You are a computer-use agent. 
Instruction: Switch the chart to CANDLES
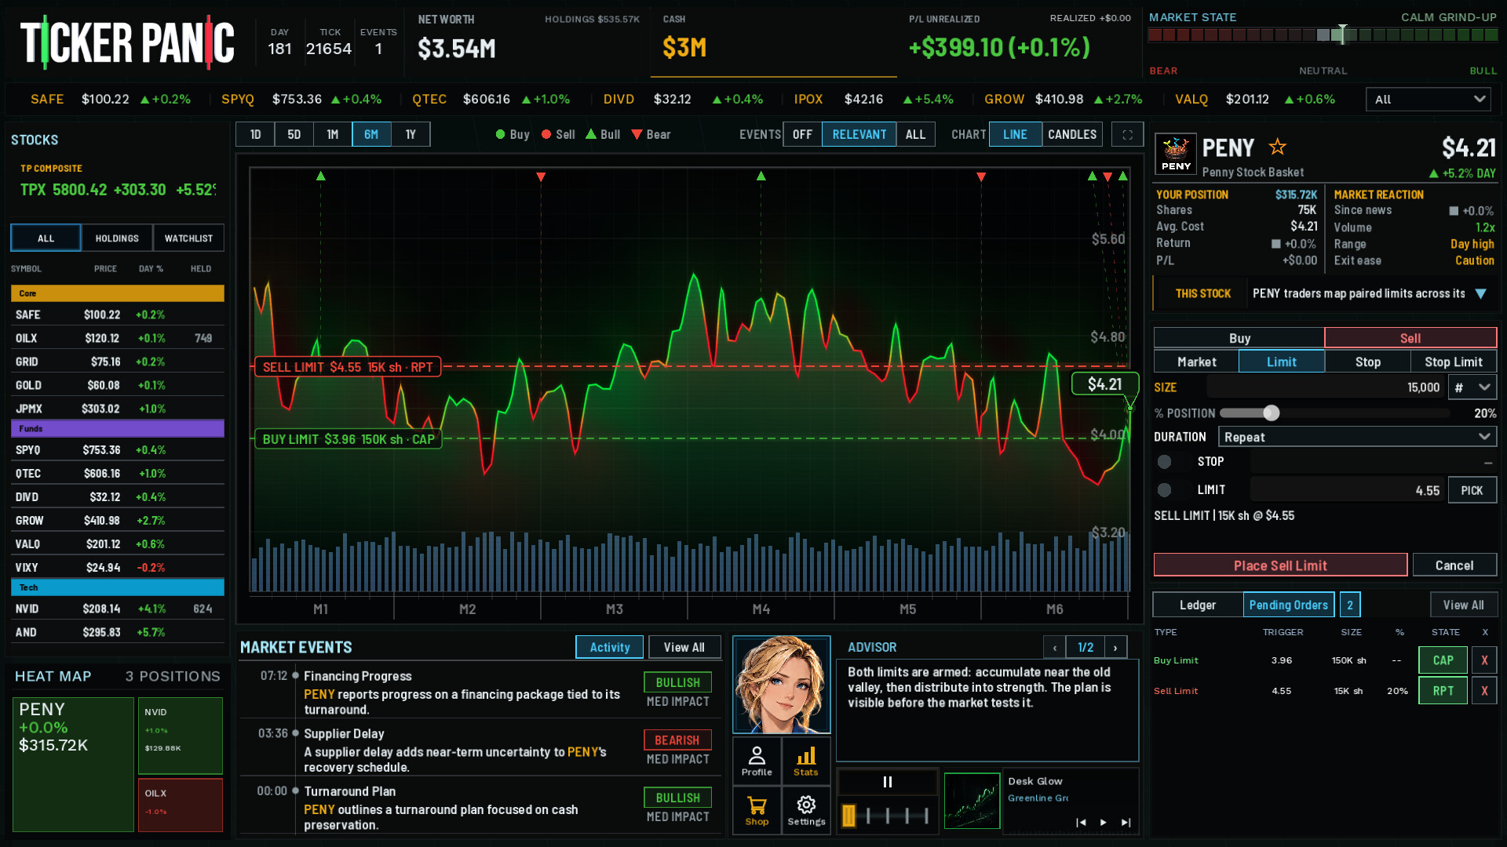(x=1072, y=135)
